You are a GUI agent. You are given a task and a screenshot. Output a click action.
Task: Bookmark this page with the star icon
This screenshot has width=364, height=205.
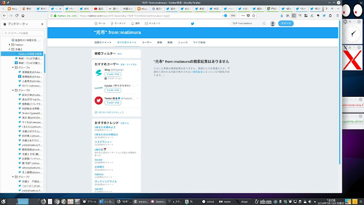254,15
